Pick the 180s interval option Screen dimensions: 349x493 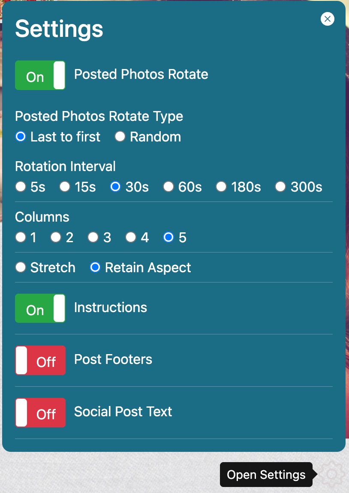(x=221, y=186)
